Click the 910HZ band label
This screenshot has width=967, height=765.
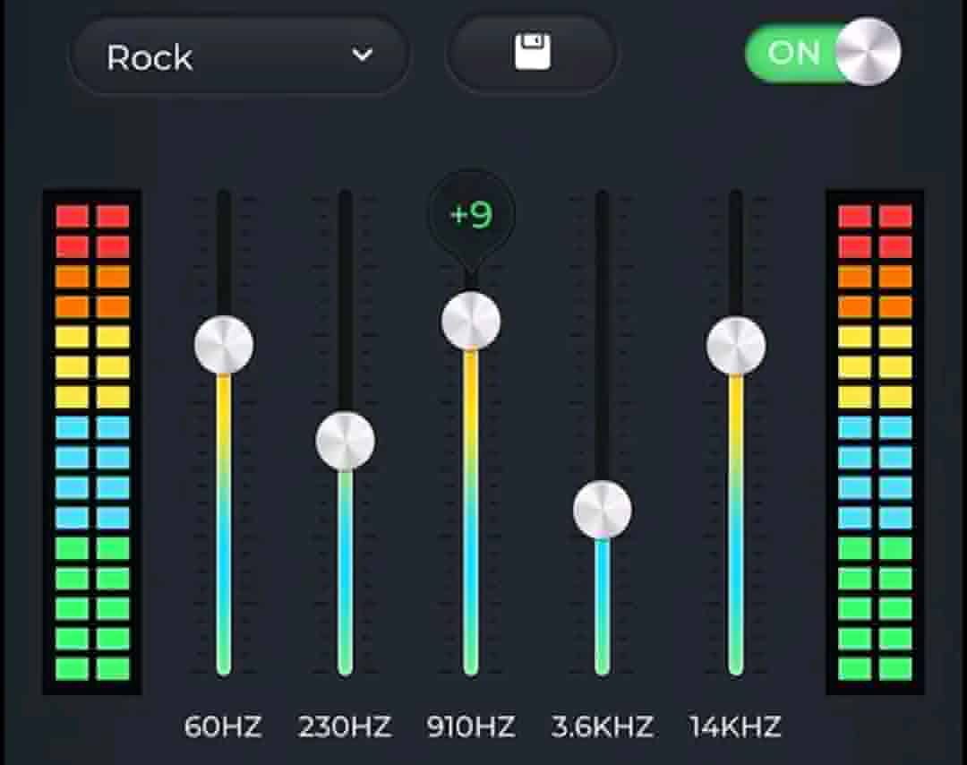tap(471, 726)
